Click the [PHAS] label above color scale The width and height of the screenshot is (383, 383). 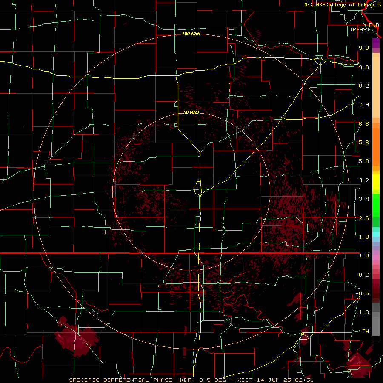(360, 29)
